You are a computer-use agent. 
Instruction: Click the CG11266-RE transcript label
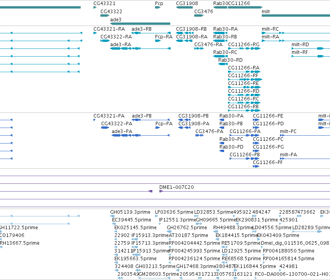(244, 83)
